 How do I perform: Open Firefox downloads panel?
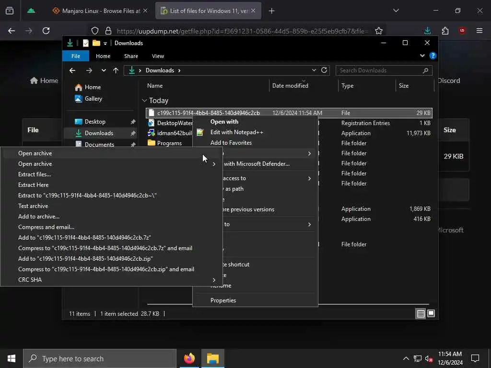click(x=427, y=31)
